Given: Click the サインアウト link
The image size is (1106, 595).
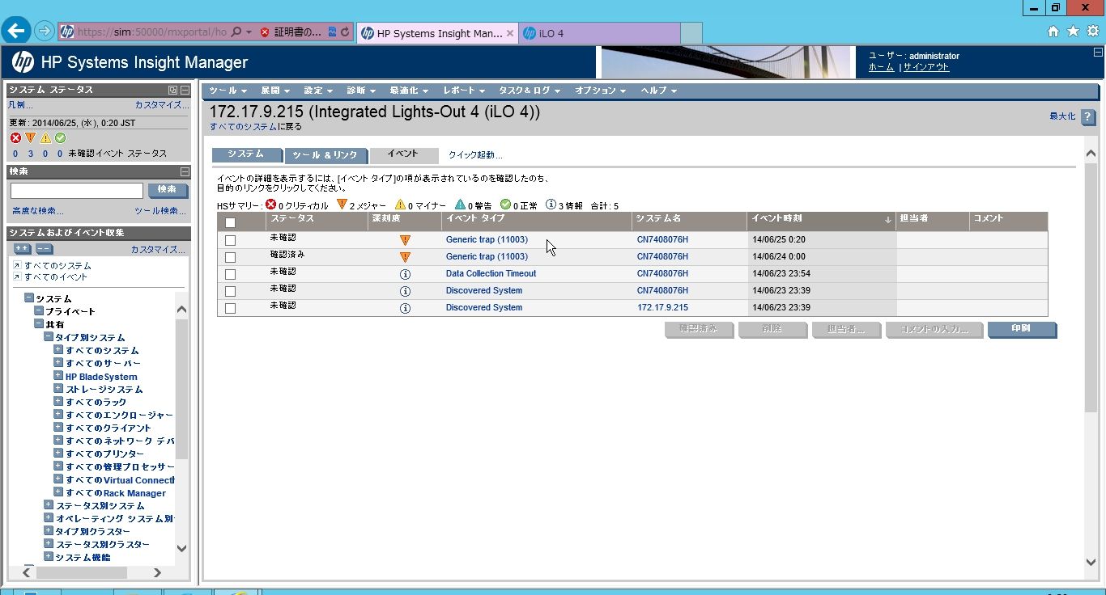Looking at the screenshot, I should (x=926, y=67).
